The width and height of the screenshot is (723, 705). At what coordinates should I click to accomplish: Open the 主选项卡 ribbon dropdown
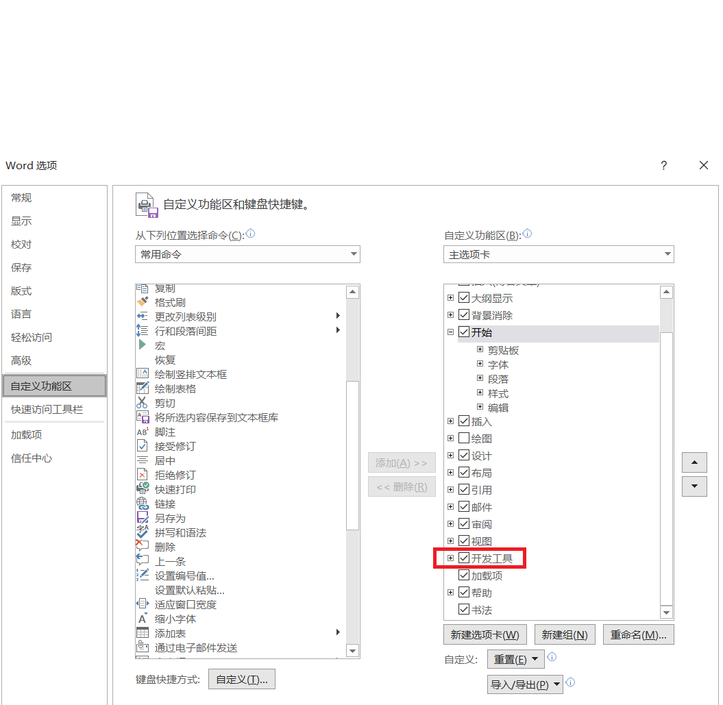tap(559, 254)
